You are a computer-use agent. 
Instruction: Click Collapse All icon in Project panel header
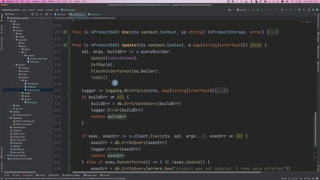pos(41,14)
